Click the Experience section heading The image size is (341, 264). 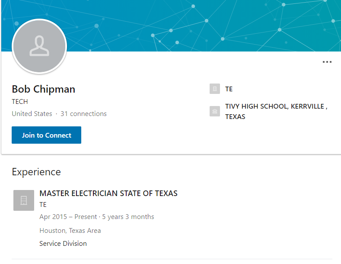(36, 172)
